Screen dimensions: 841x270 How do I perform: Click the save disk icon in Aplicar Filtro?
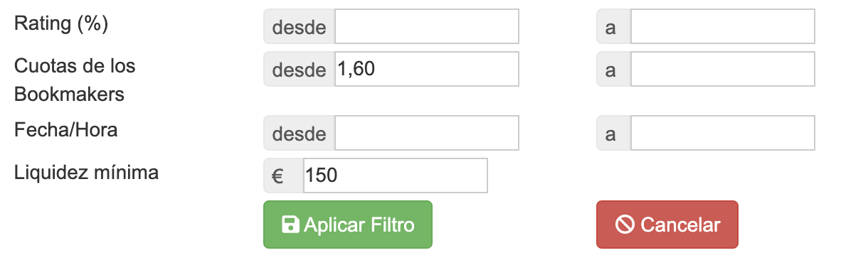[290, 225]
